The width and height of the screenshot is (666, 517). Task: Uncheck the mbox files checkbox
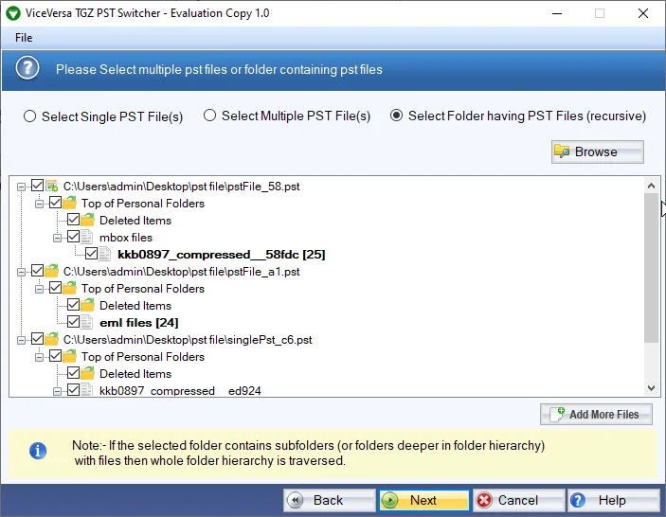(74, 237)
